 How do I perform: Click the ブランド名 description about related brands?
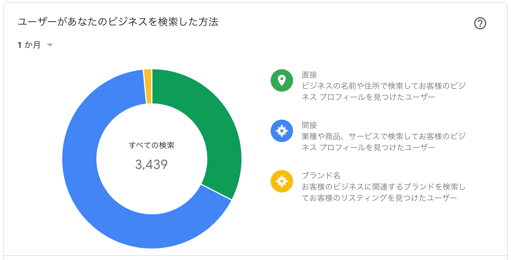(384, 192)
